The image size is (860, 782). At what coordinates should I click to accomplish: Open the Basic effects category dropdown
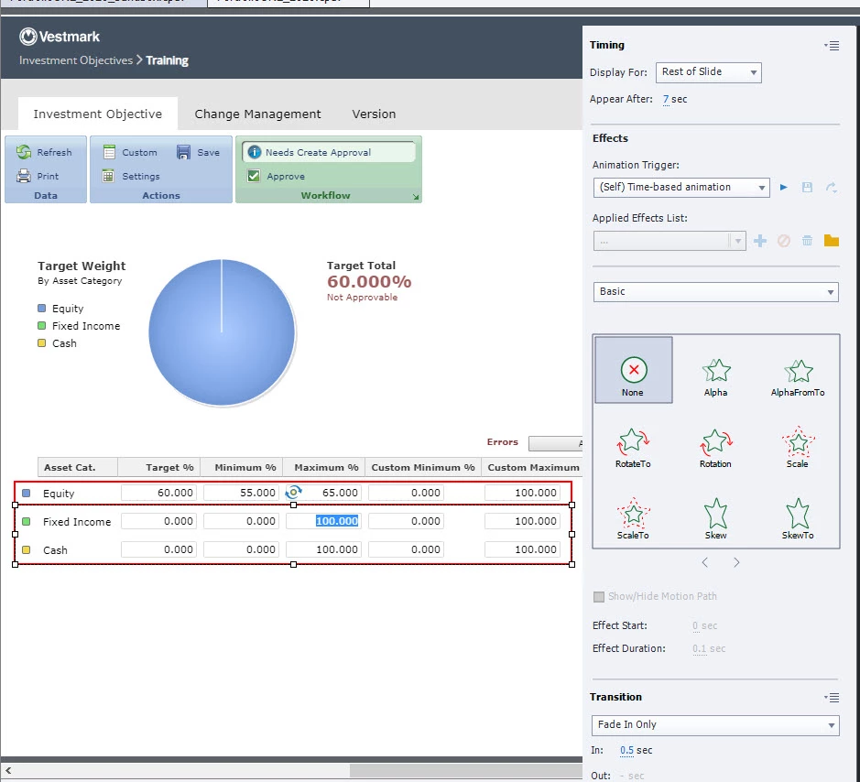[716, 292]
